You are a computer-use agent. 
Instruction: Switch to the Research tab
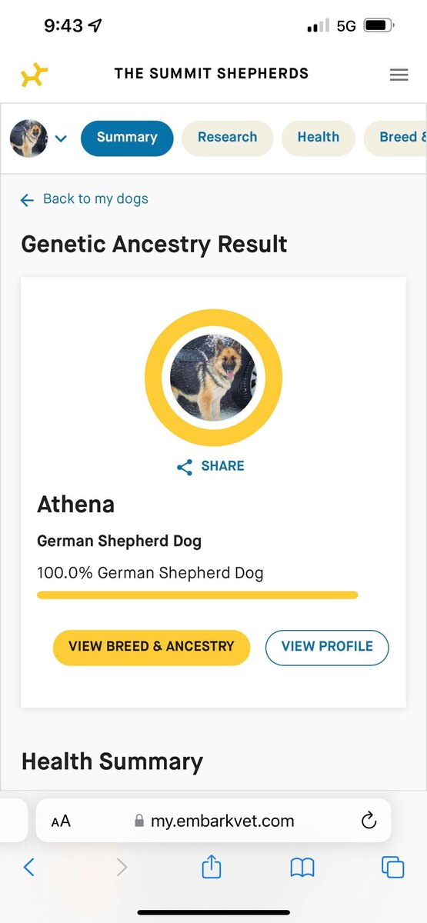point(227,138)
